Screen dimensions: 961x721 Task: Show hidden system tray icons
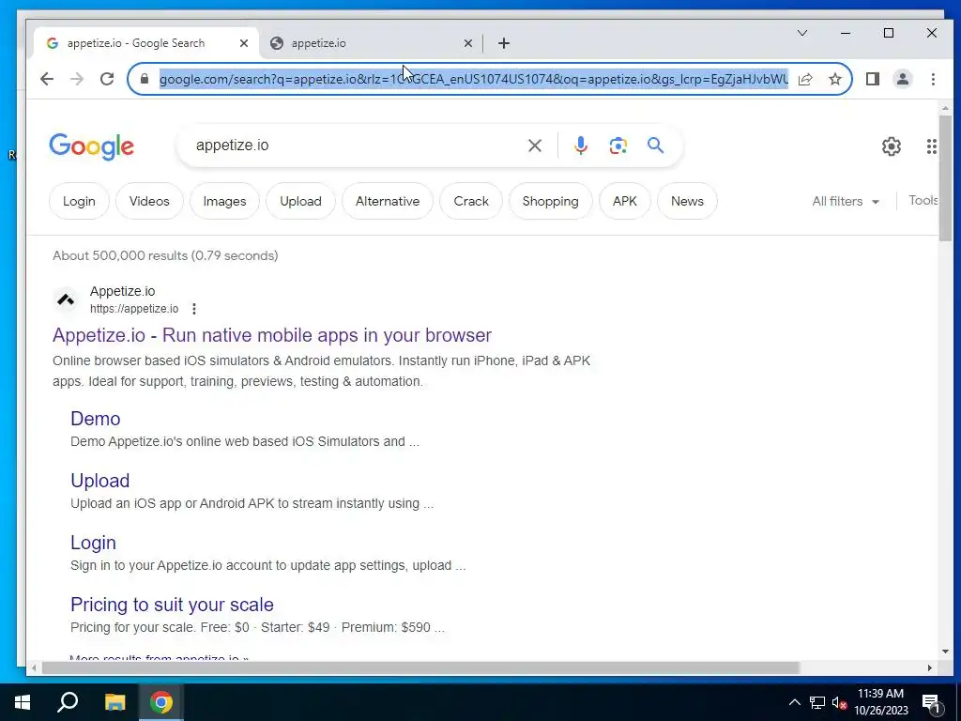pos(794,702)
